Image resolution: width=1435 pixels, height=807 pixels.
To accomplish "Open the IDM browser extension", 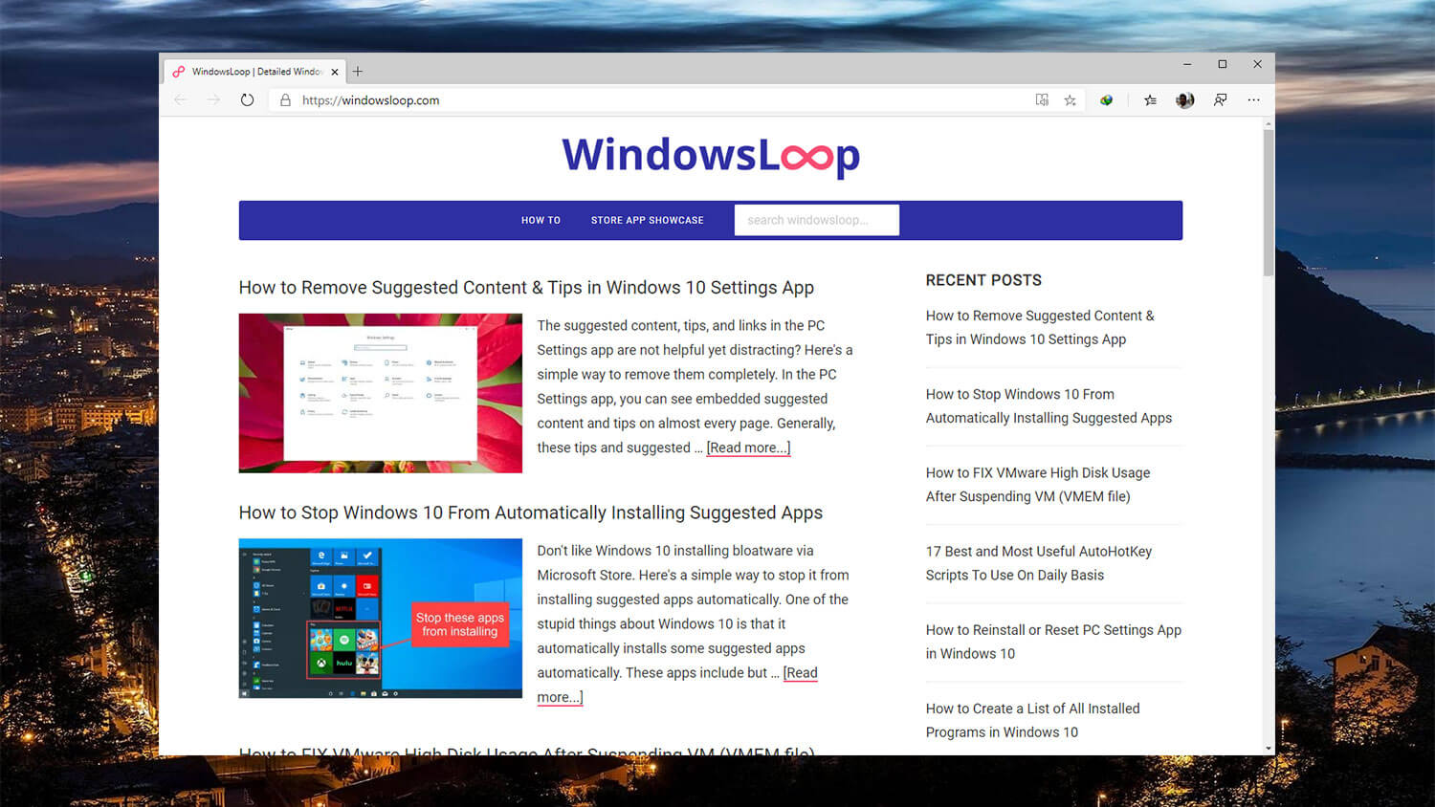I will tap(1106, 99).
